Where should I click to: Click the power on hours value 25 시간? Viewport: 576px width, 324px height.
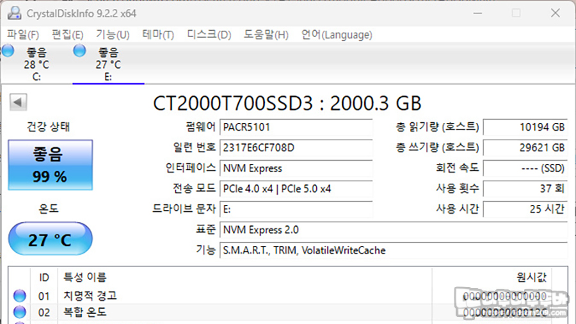point(525,209)
